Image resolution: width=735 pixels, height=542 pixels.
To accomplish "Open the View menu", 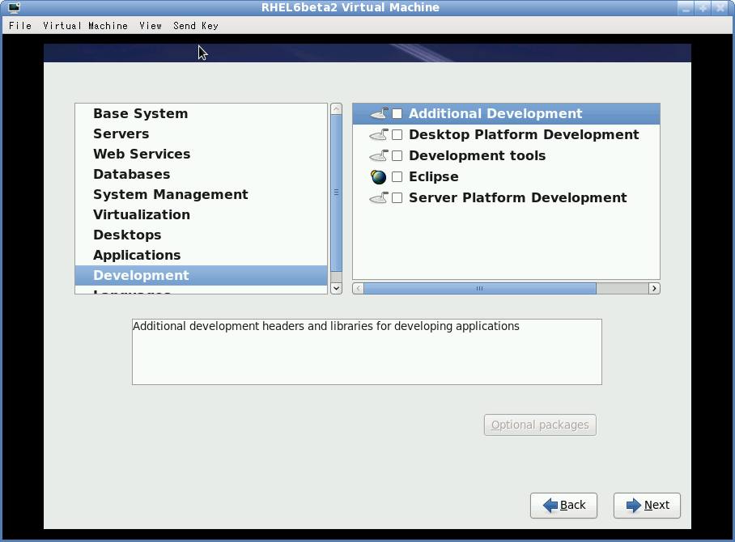I will pyautogui.click(x=151, y=26).
